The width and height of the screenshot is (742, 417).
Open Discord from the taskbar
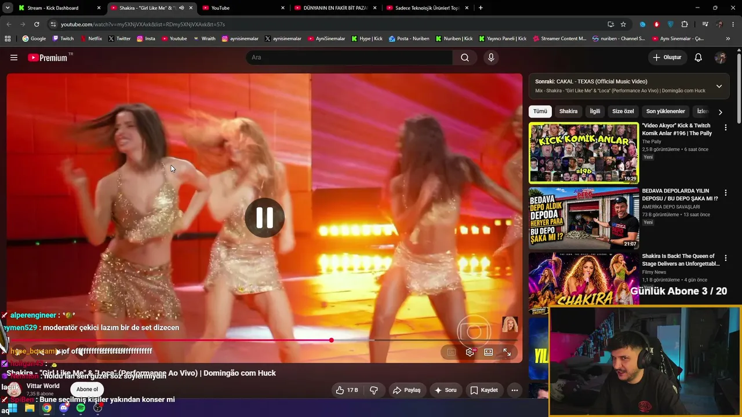[x=64, y=408]
